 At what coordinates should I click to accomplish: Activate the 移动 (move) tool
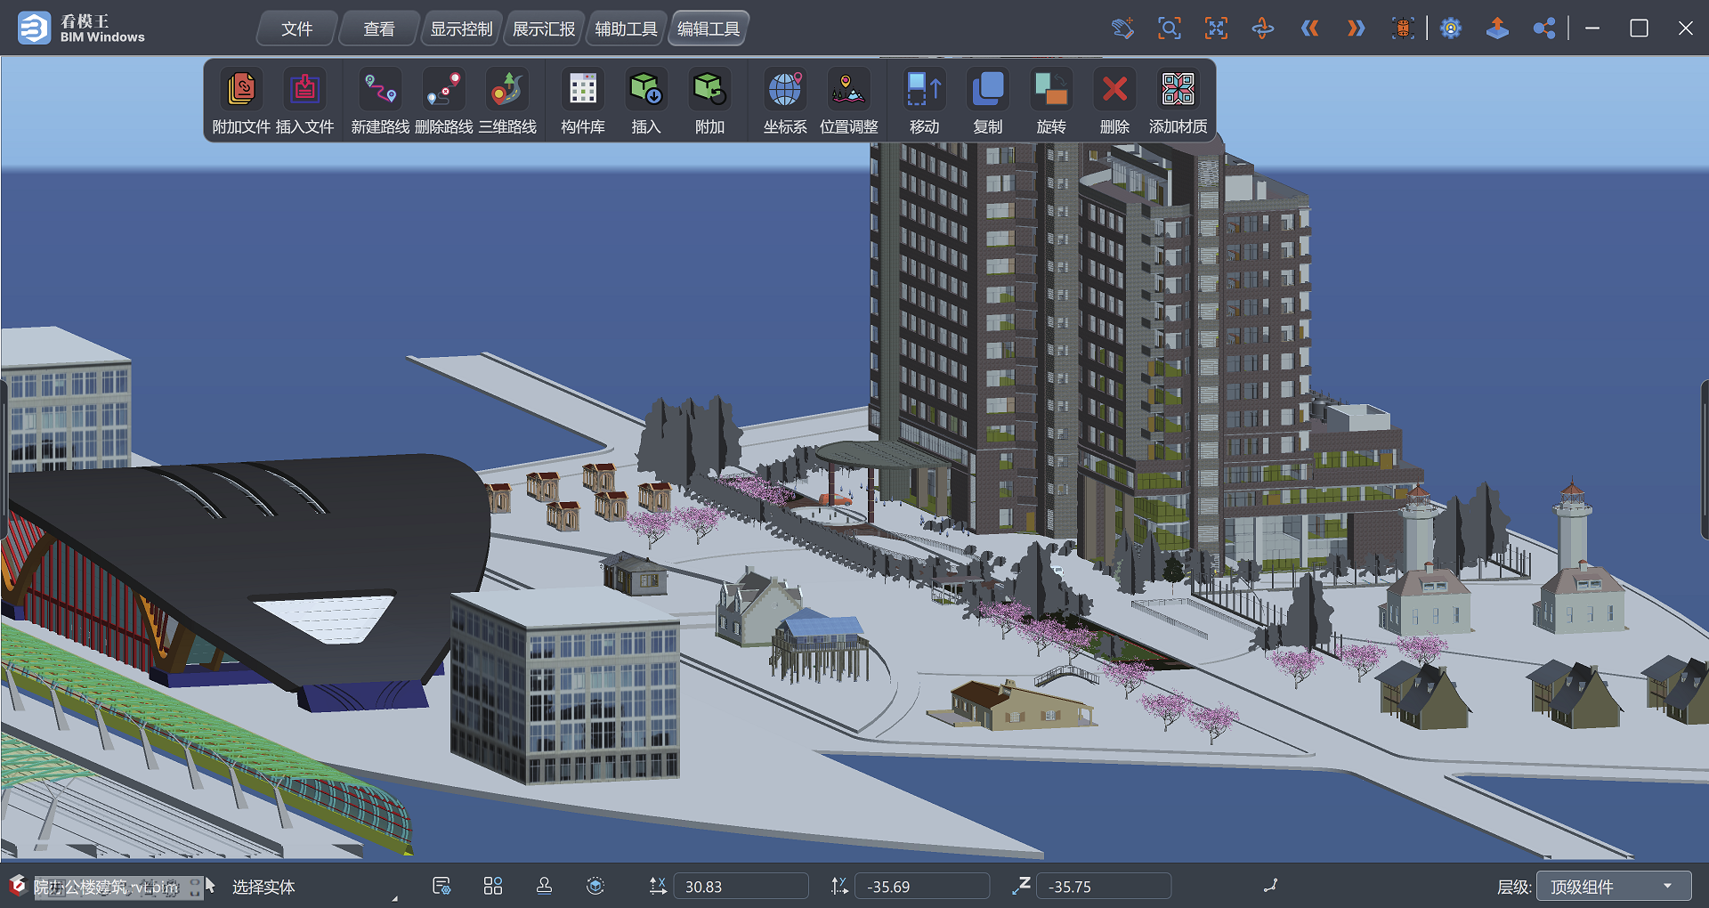pyautogui.click(x=924, y=90)
